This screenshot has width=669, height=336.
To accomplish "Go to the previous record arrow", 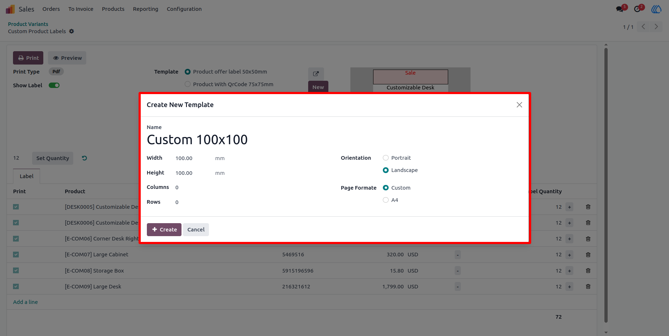I will pos(643,27).
